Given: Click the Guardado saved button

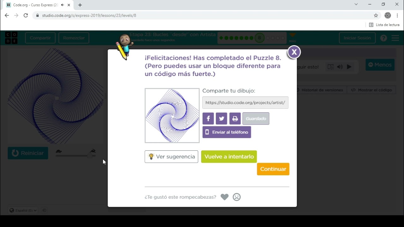Looking at the screenshot, I should coord(256,119).
